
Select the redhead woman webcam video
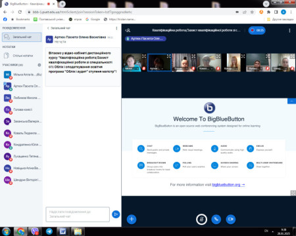234,62
